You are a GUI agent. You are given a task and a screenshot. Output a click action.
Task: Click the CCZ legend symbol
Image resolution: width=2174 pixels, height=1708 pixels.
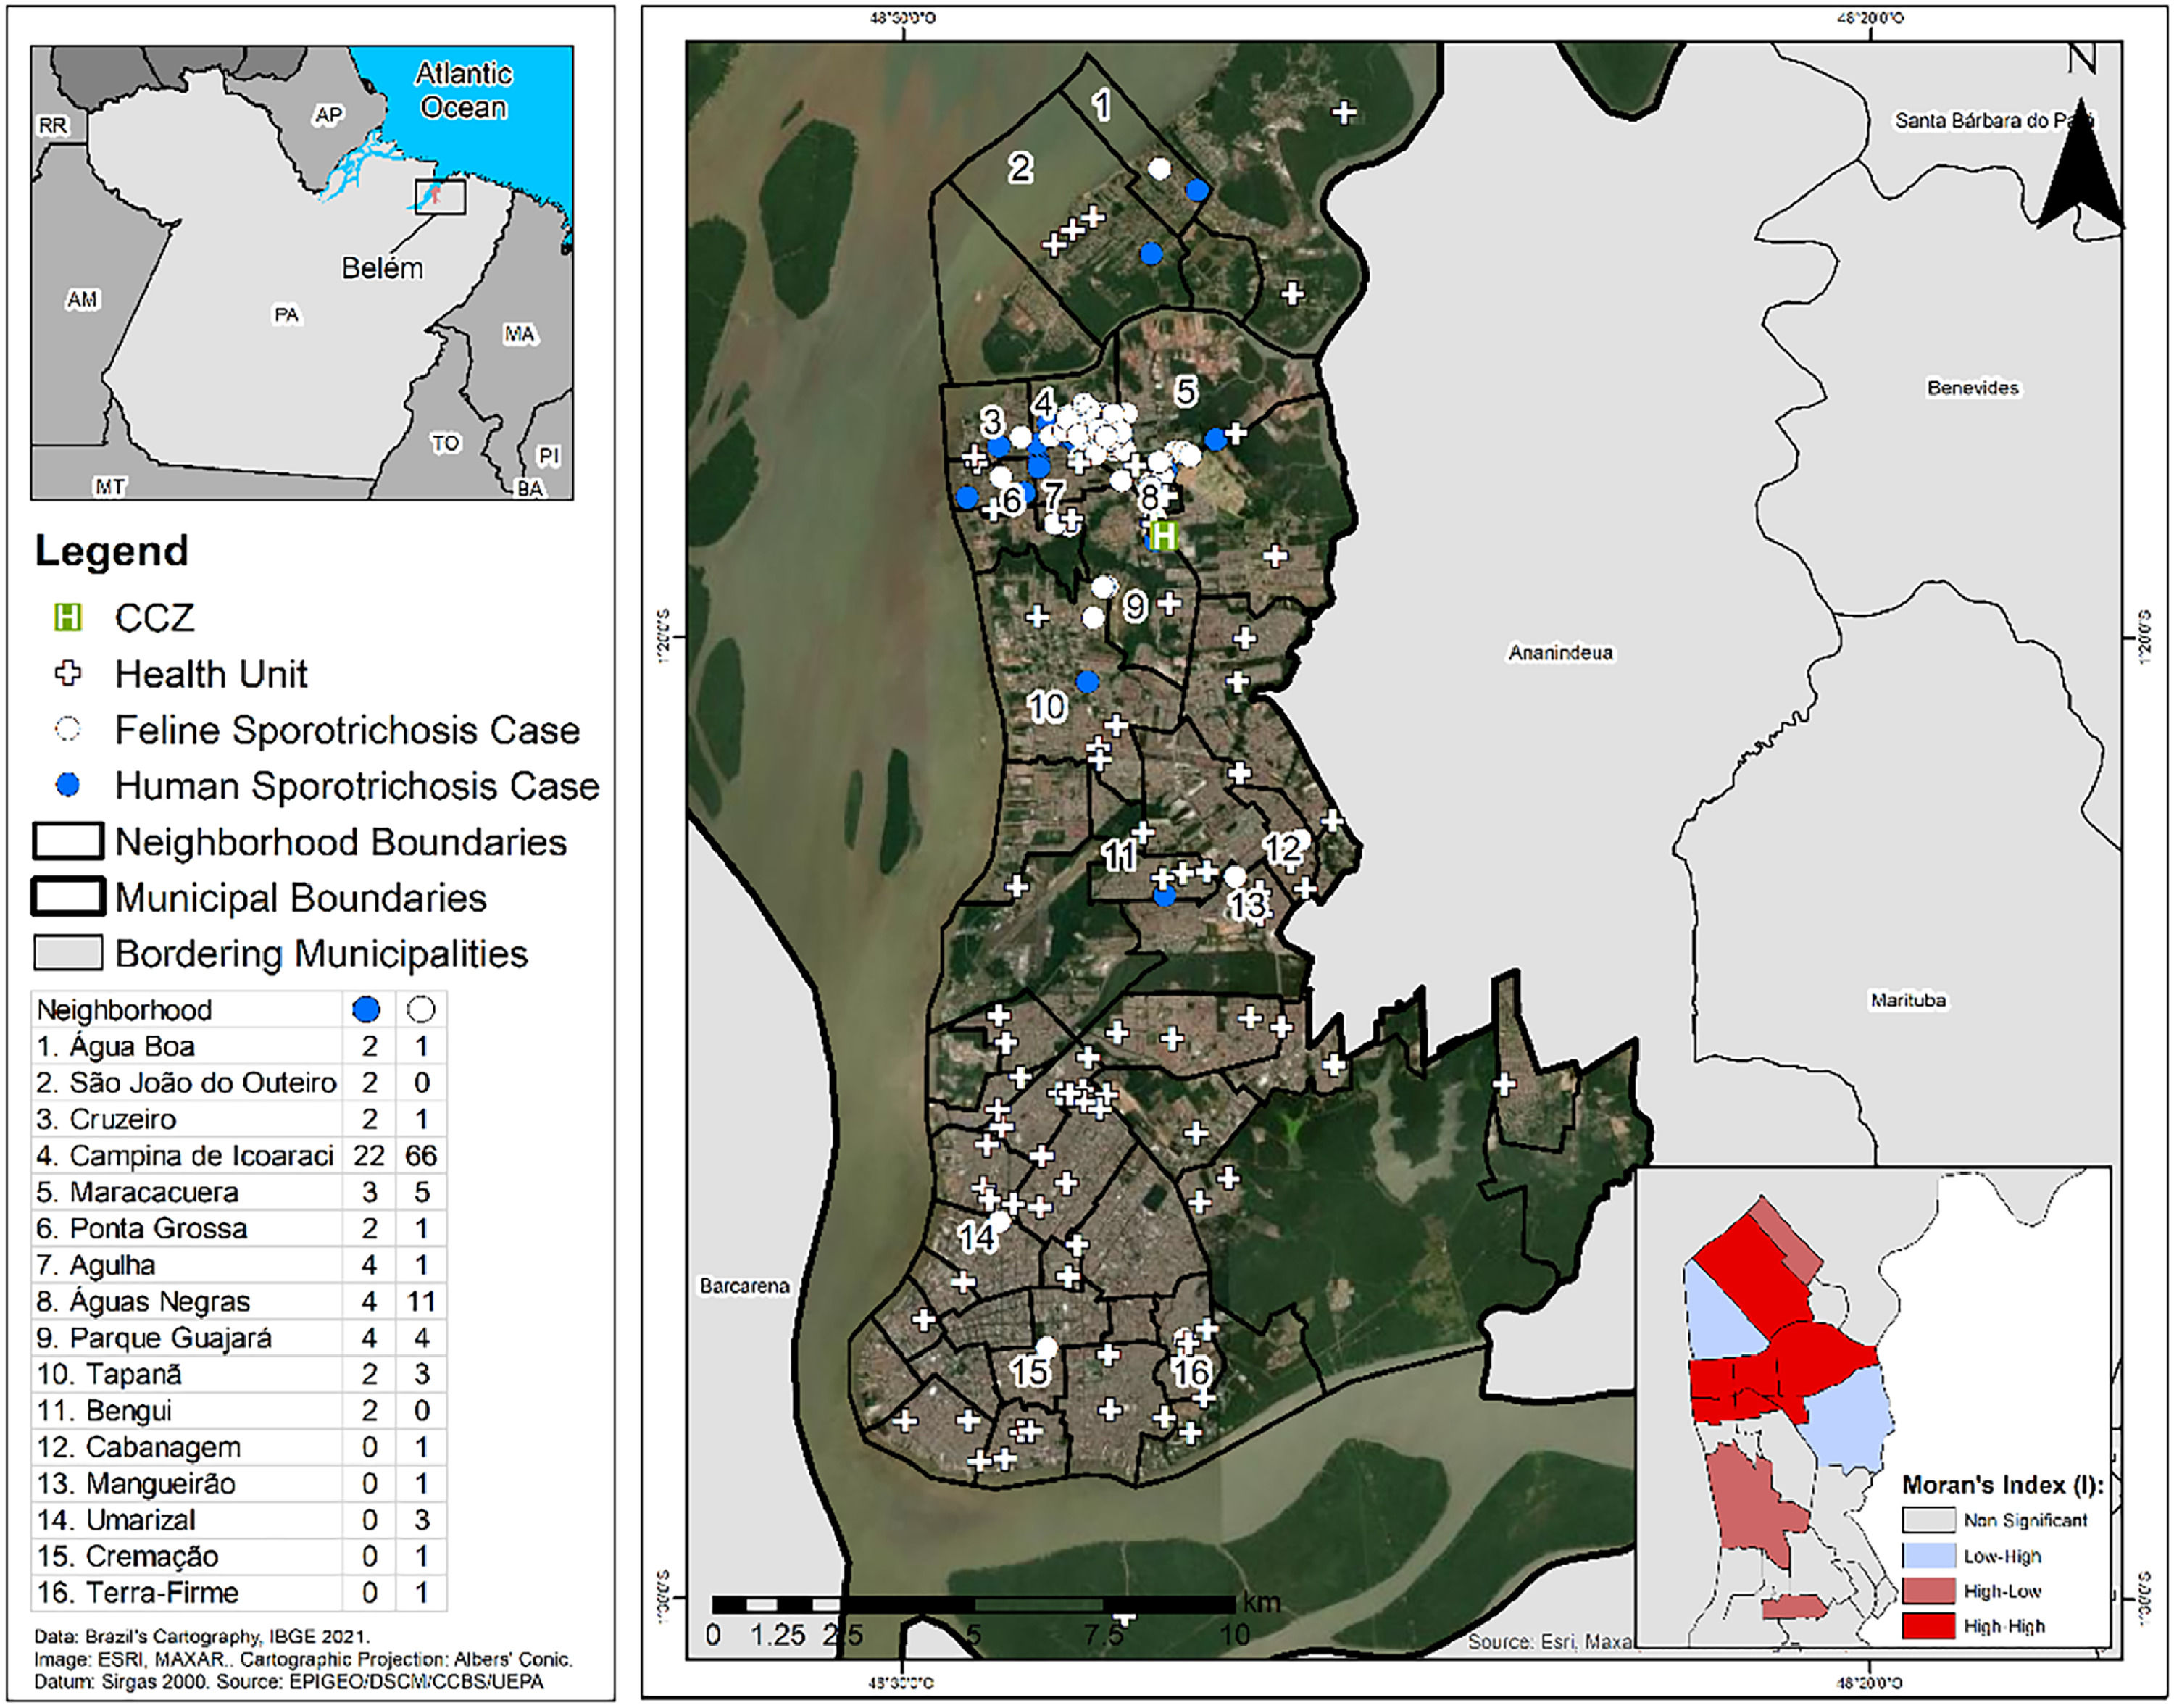pyautogui.click(x=67, y=618)
